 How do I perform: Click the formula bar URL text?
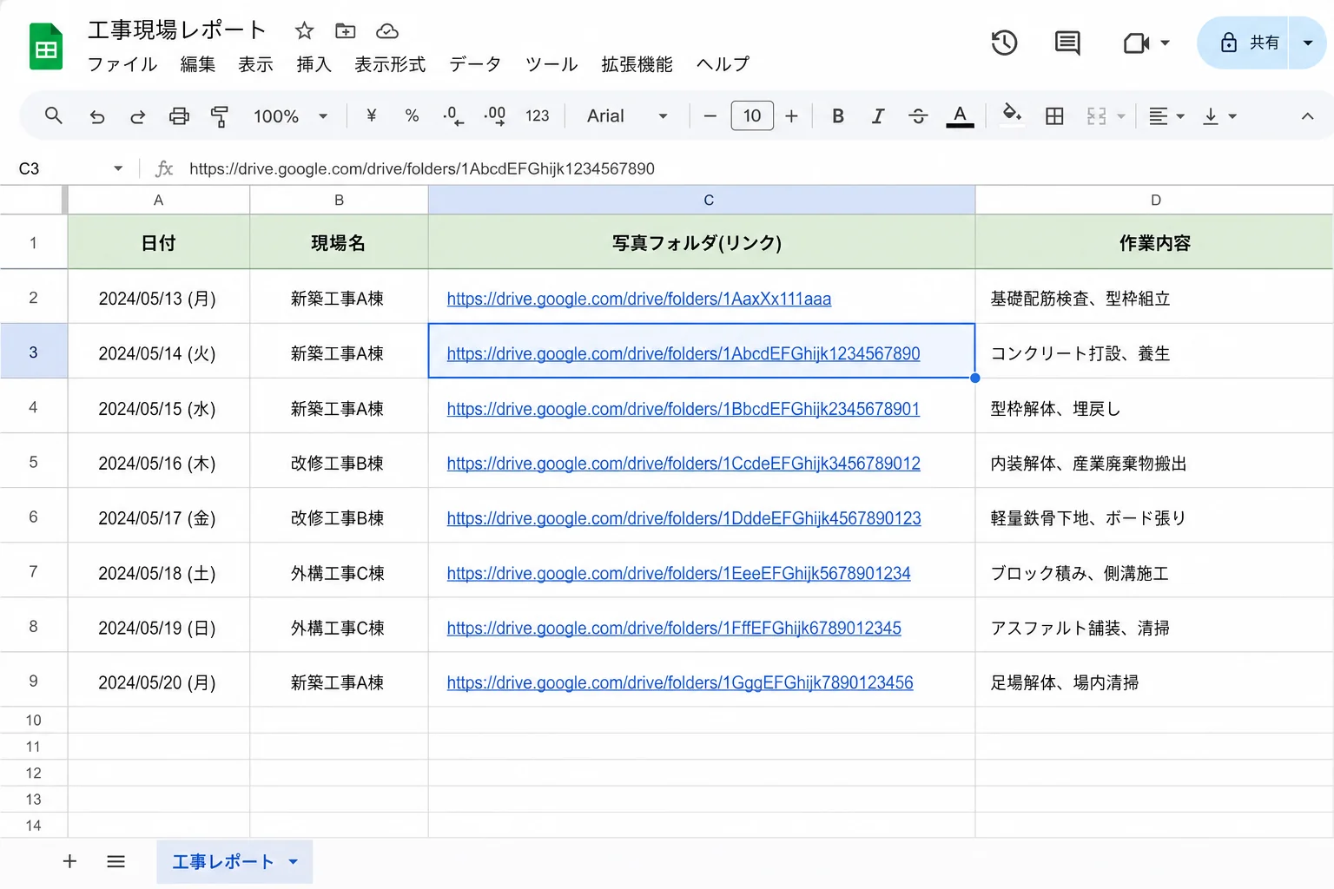422,168
